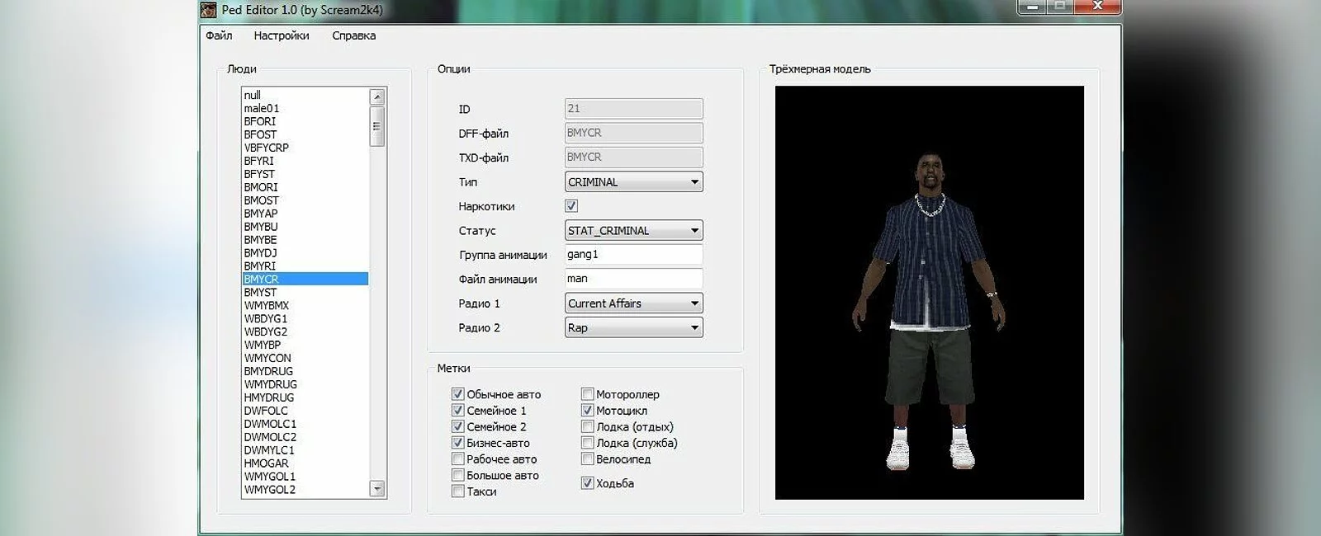
Task: Click the Файл анимации field with man
Action: pyautogui.click(x=634, y=279)
